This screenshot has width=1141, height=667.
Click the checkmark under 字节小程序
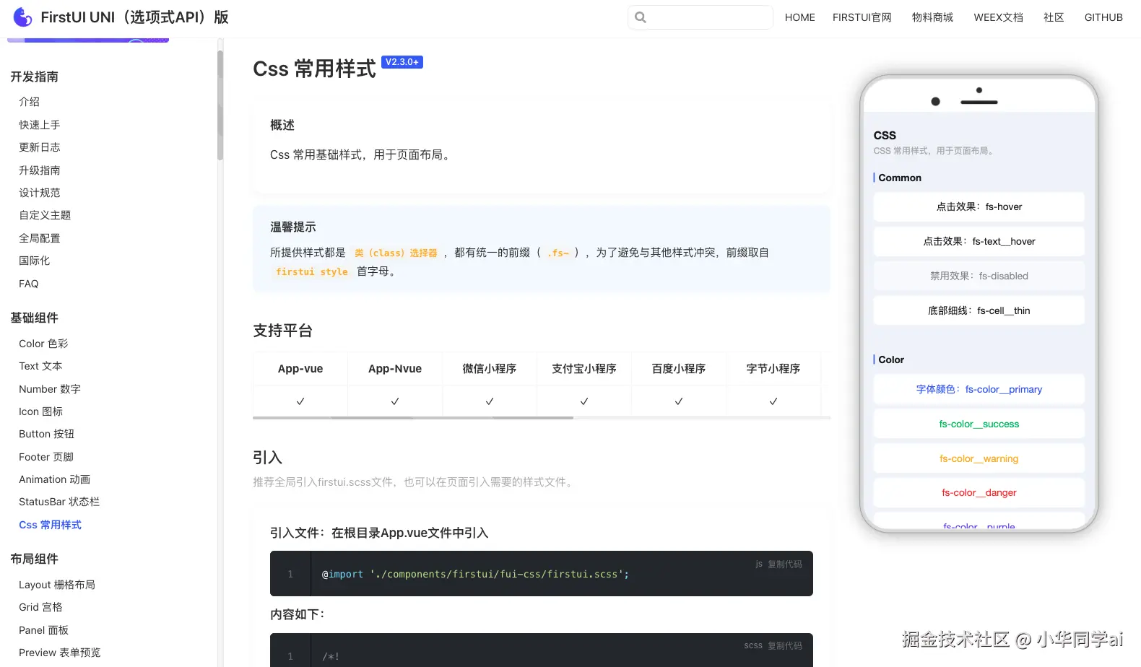pyautogui.click(x=773, y=401)
